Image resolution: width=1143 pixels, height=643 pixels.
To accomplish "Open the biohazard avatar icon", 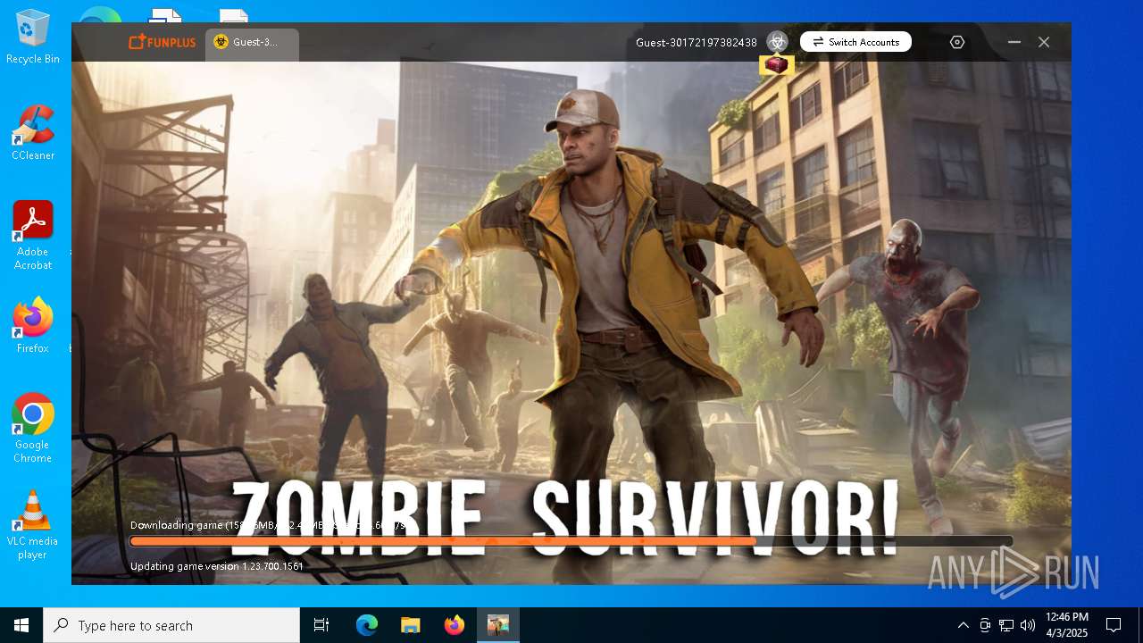I will 777,42.
